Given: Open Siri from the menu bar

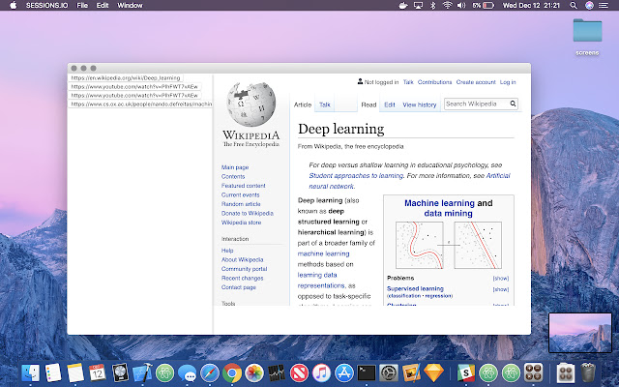Looking at the screenshot, I should (589, 5).
